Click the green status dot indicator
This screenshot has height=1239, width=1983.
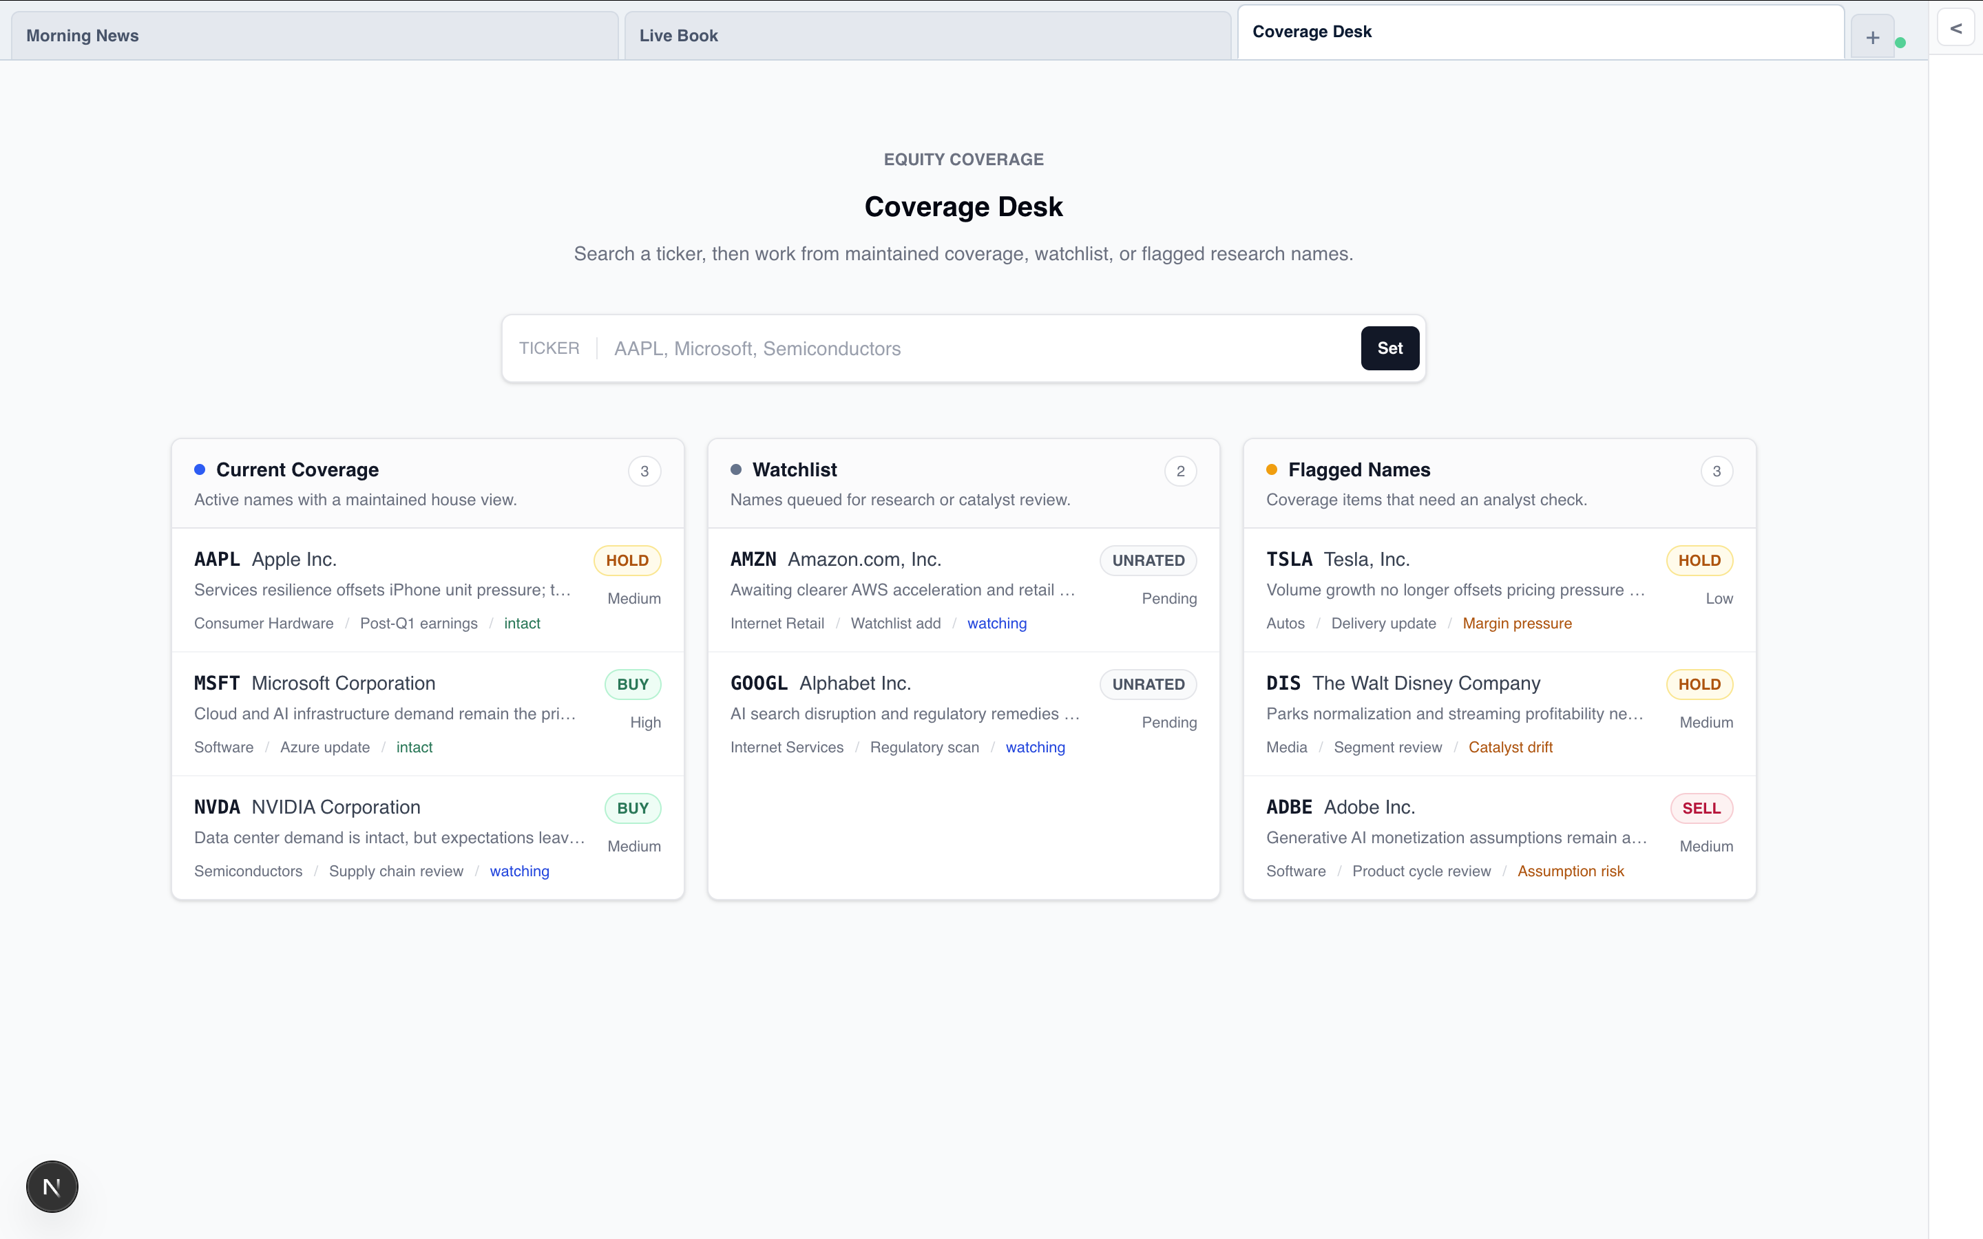1900,43
